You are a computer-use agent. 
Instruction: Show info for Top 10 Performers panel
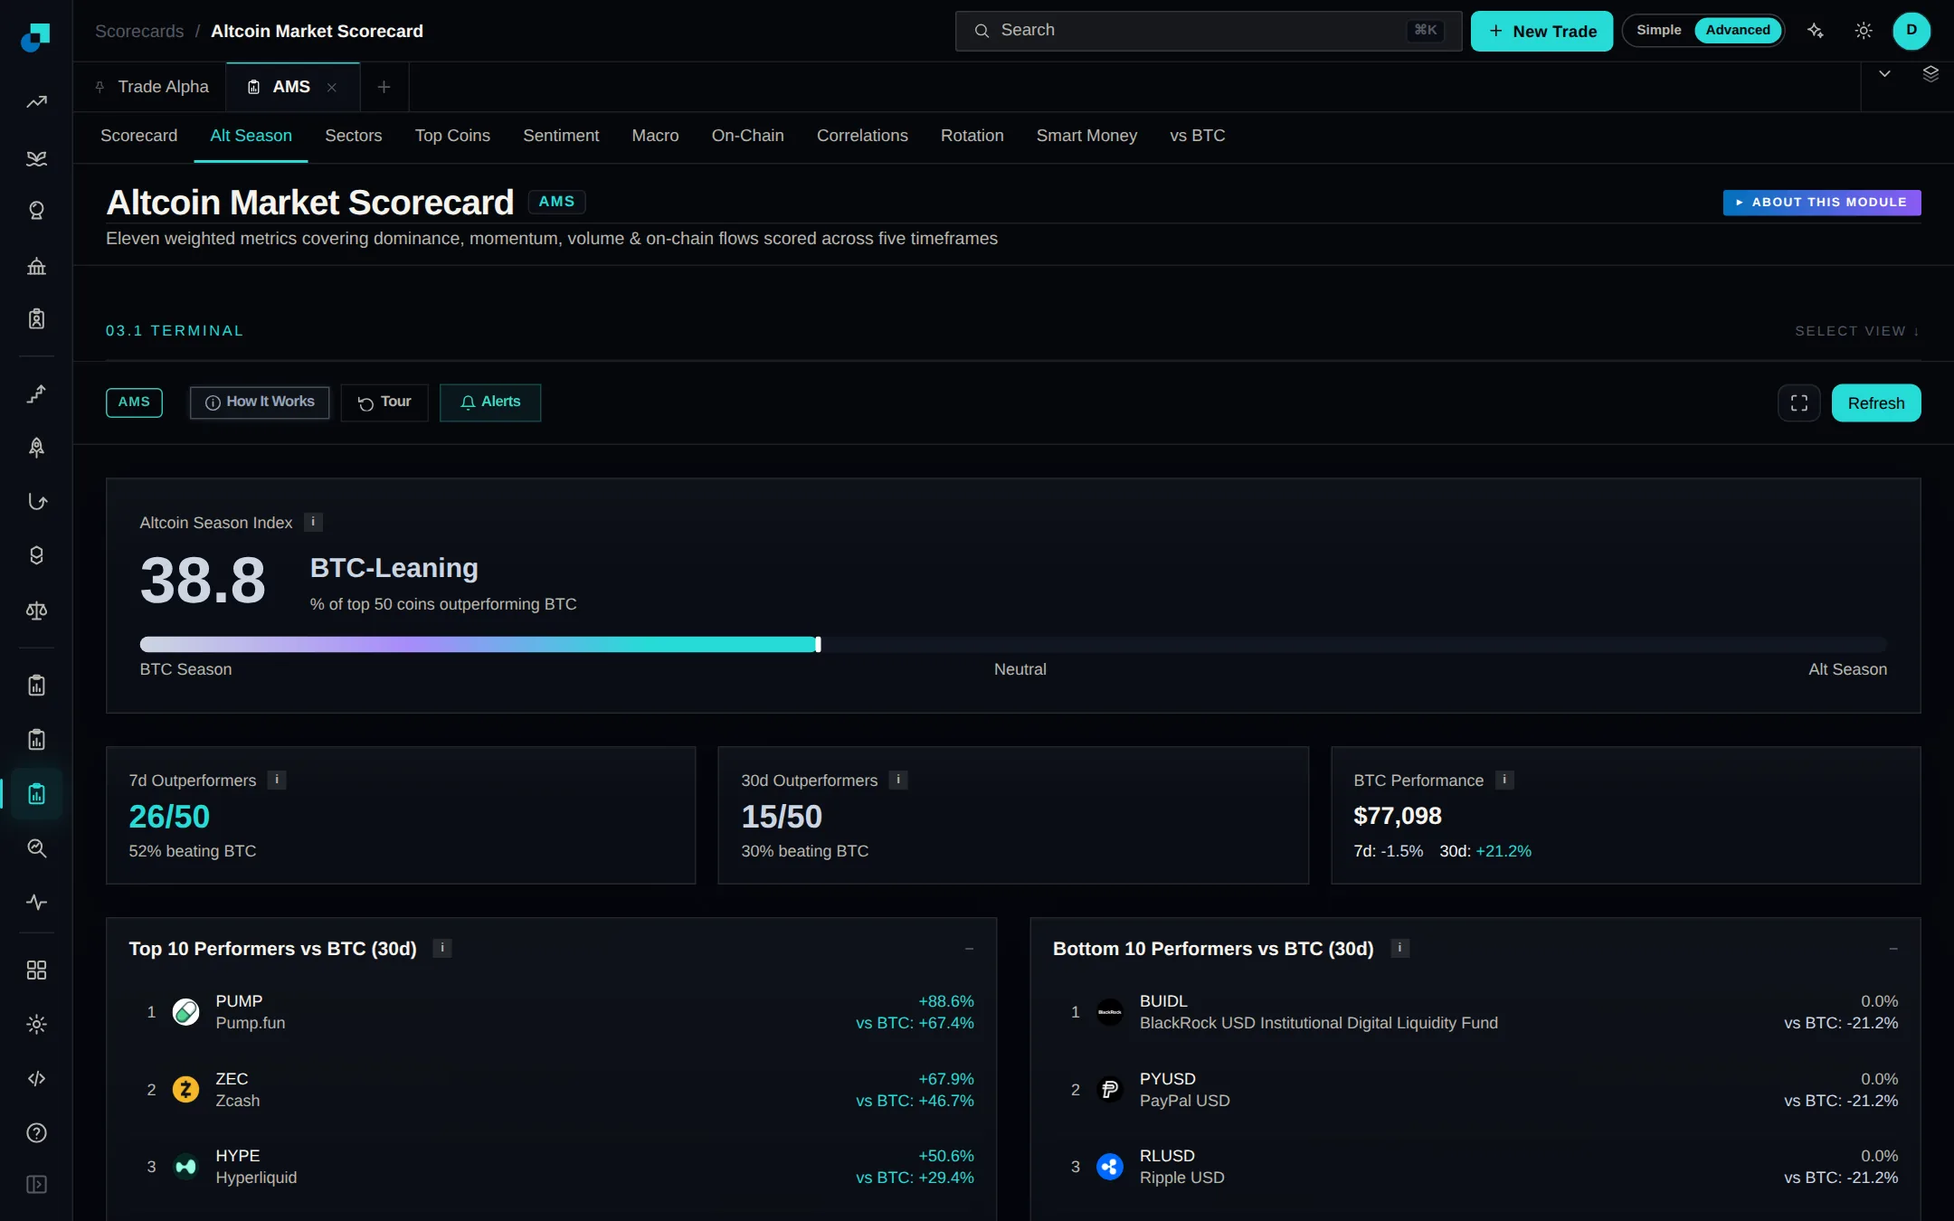tap(442, 948)
